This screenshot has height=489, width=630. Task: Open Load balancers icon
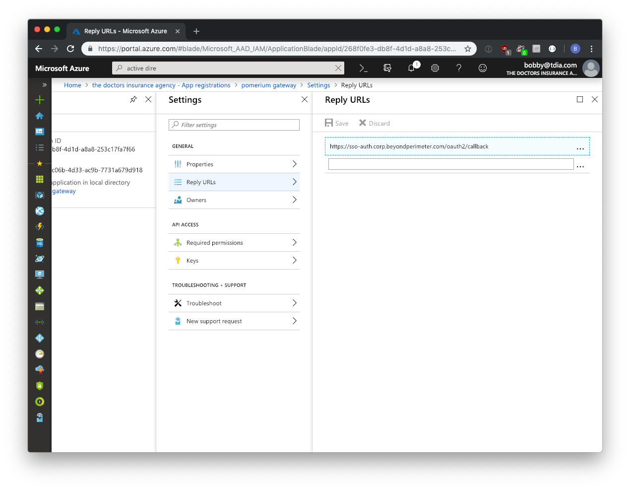pos(40,290)
